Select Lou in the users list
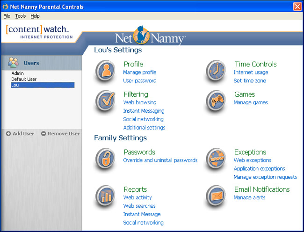Image resolution: width=304 pixels, height=232 pixels. click(x=43, y=85)
